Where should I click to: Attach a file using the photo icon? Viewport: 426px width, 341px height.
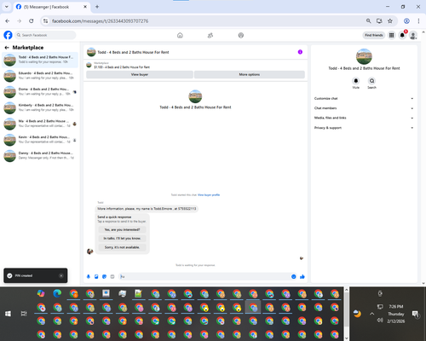(x=96, y=276)
